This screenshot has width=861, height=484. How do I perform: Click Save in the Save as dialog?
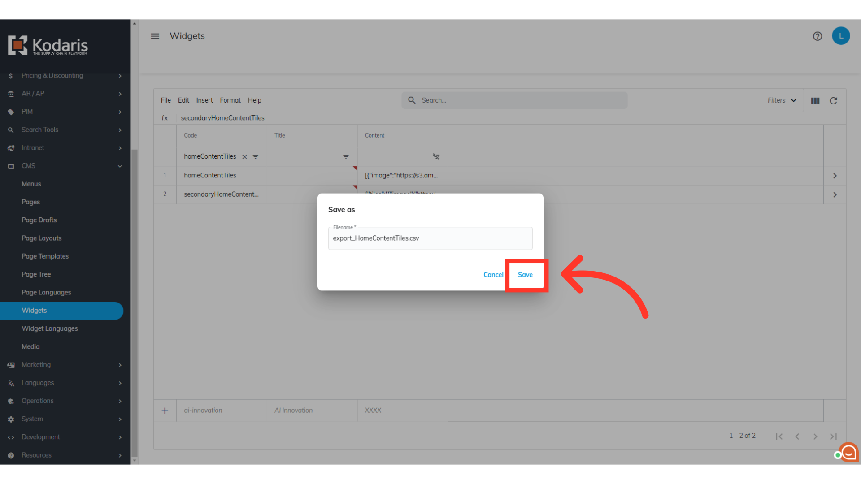point(525,275)
